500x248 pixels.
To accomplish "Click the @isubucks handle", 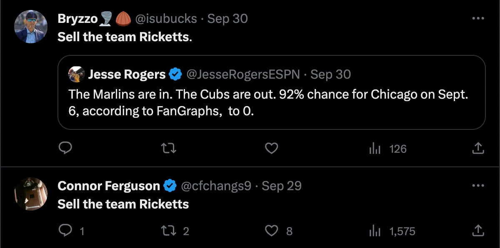I will coord(166,18).
